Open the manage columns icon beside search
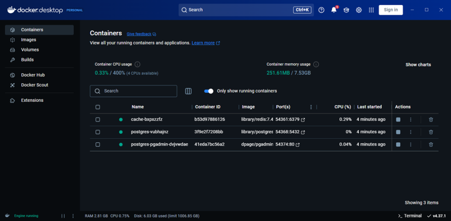 coord(189,91)
